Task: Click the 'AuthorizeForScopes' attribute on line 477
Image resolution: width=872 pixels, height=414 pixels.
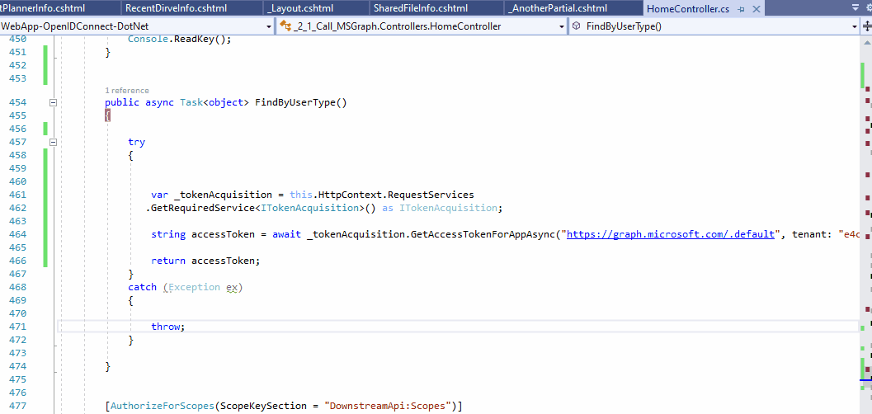Action: [x=163, y=406]
